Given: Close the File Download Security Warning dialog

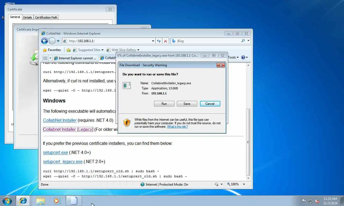Looking at the screenshot, I should click(x=221, y=65).
